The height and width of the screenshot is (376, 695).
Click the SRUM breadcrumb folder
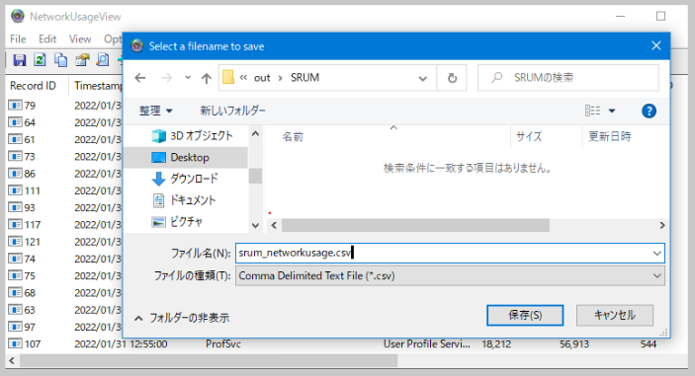click(304, 78)
